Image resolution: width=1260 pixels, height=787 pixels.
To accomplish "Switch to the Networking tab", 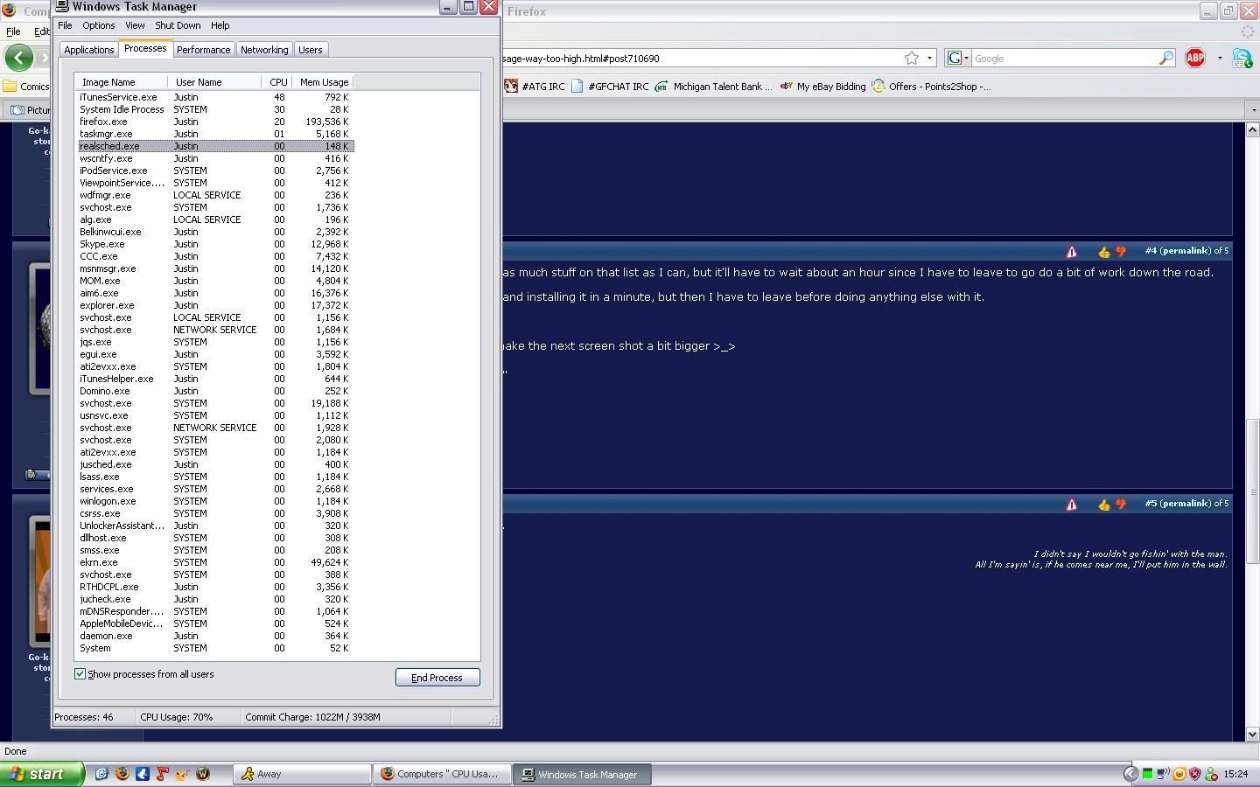I will click(264, 50).
